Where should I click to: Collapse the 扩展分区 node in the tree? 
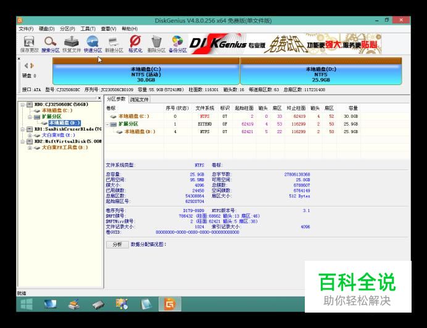click(30, 117)
